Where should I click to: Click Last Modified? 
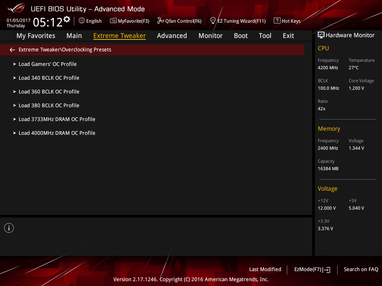(265, 269)
